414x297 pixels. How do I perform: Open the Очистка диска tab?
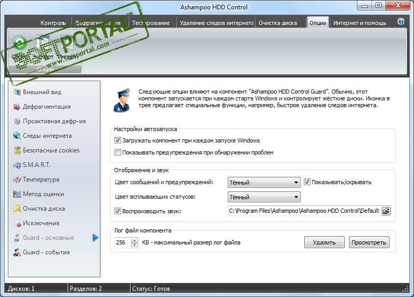(278, 23)
